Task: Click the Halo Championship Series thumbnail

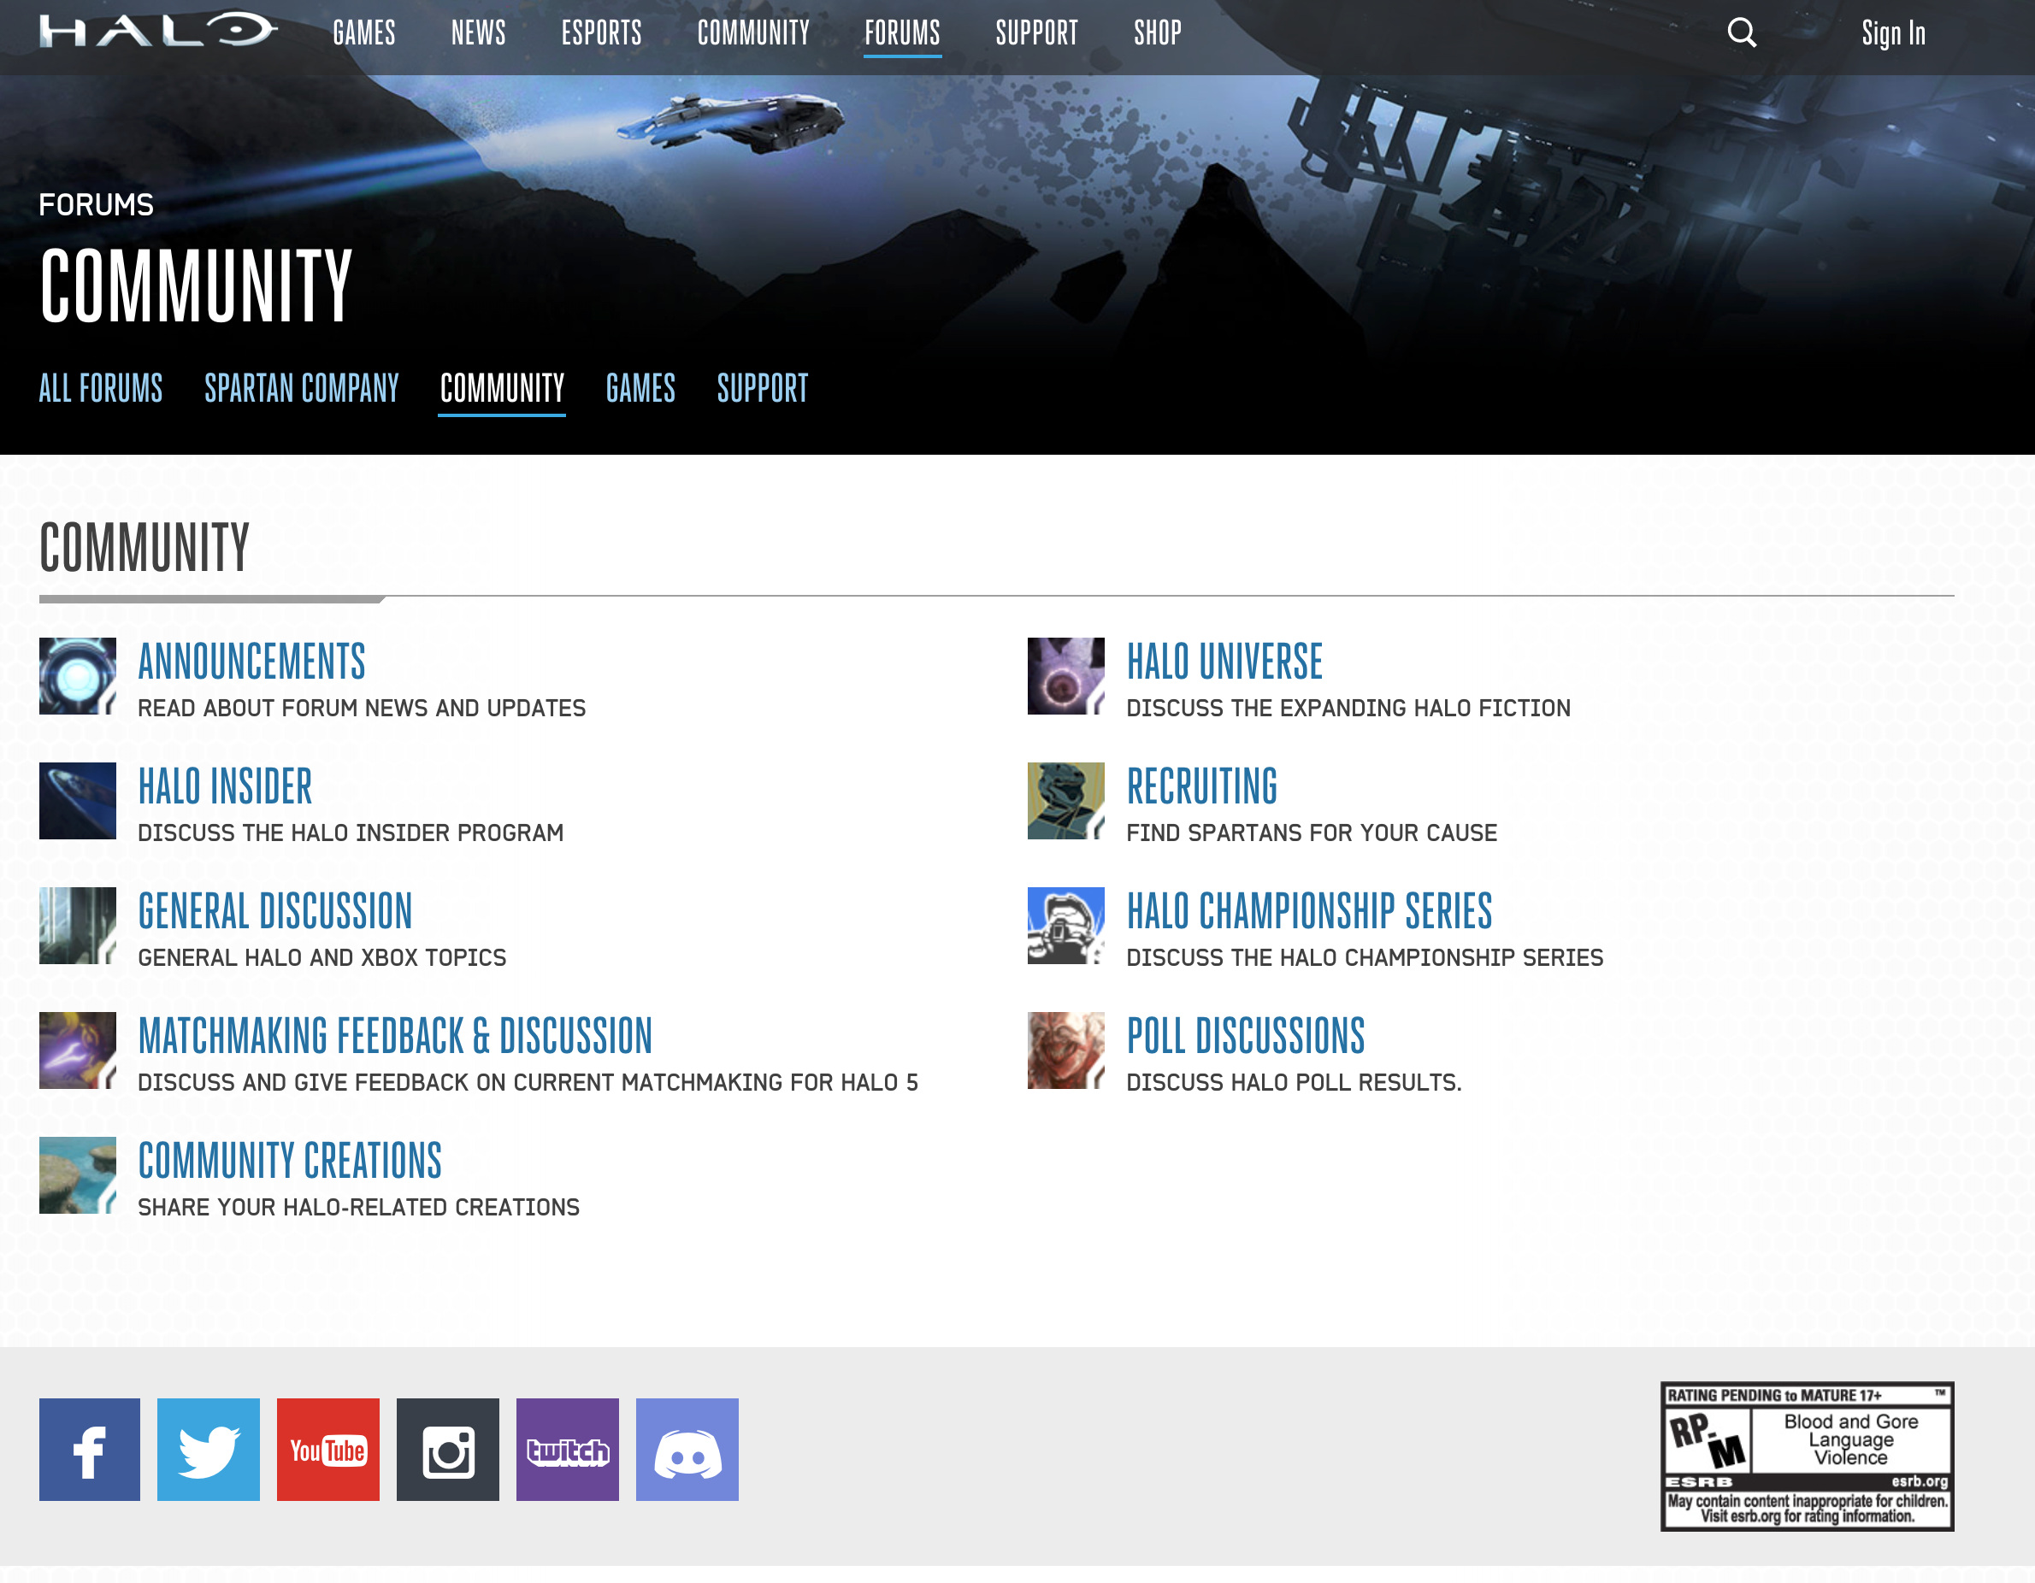Action: click(x=1066, y=925)
